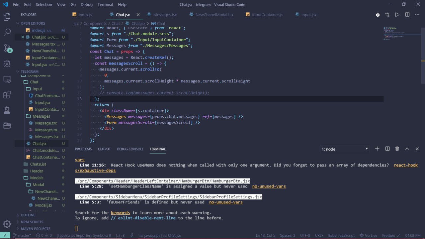Close the Chat.jsx editor tab
The image size is (425, 239).
tap(138, 15)
